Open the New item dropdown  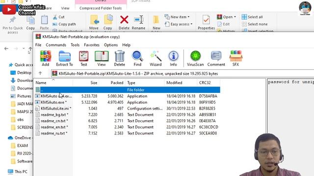pos(177,17)
